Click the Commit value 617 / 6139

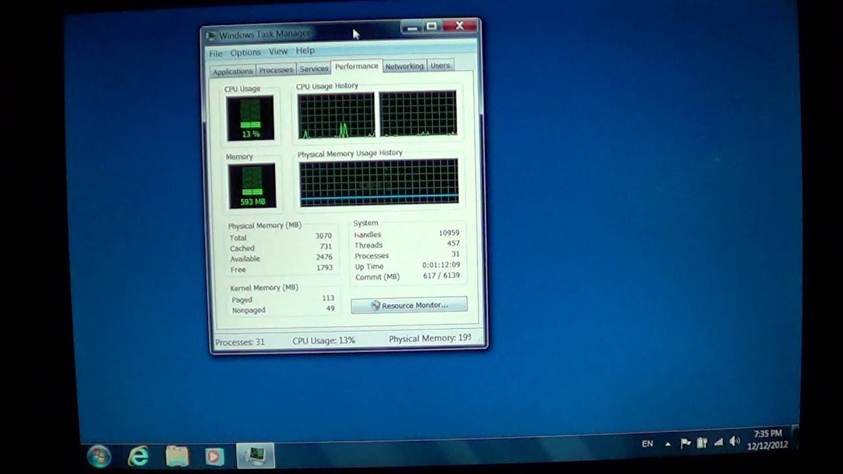point(441,275)
